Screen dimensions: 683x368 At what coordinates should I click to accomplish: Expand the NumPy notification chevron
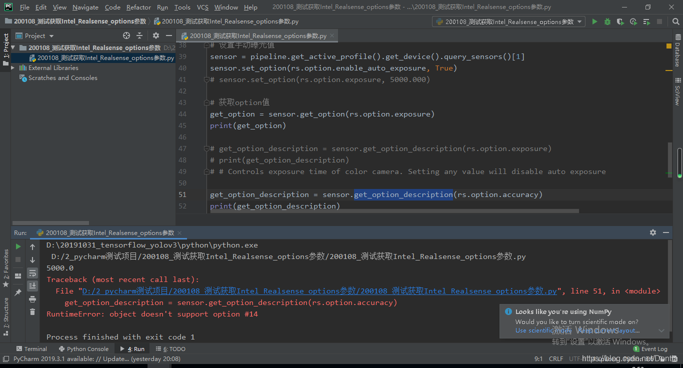pos(661,330)
